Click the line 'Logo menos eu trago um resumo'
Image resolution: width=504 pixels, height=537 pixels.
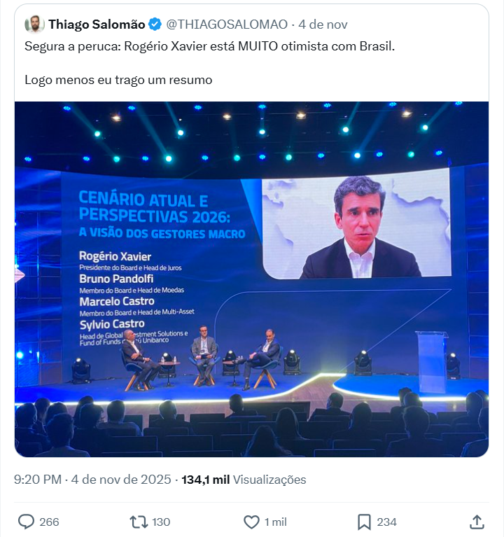tap(118, 80)
